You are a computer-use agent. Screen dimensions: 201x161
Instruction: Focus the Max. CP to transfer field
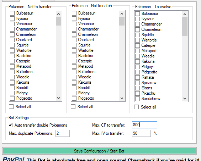tap(144, 125)
